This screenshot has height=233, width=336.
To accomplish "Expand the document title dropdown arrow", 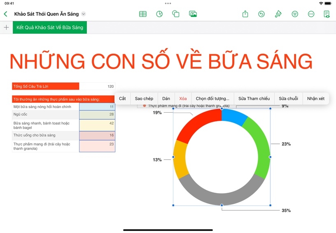I will [84, 14].
